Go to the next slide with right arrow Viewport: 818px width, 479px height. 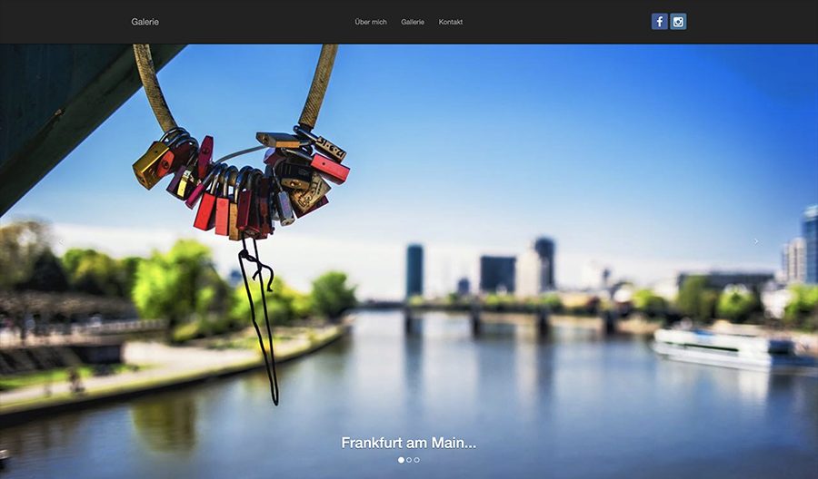[x=756, y=241]
